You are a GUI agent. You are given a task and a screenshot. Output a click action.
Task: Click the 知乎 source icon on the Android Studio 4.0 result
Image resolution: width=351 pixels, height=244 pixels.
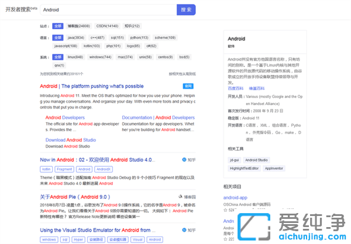pos(184,159)
